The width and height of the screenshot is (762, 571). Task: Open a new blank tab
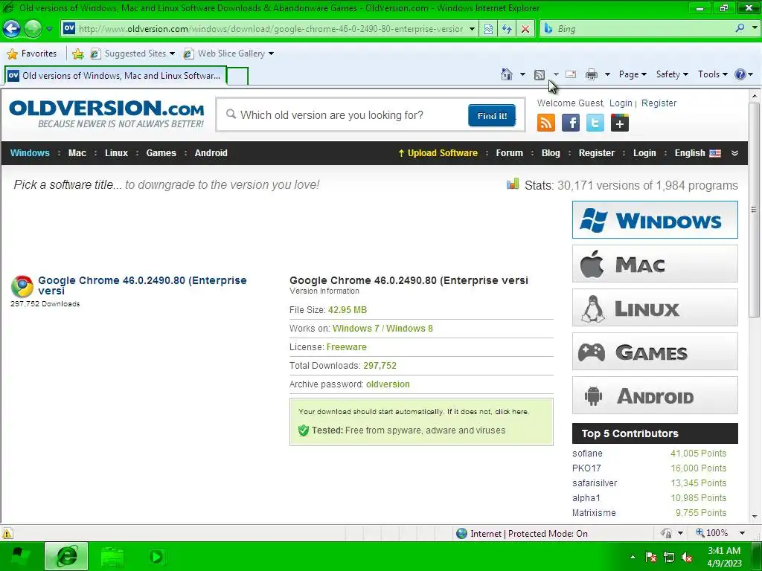[237, 76]
